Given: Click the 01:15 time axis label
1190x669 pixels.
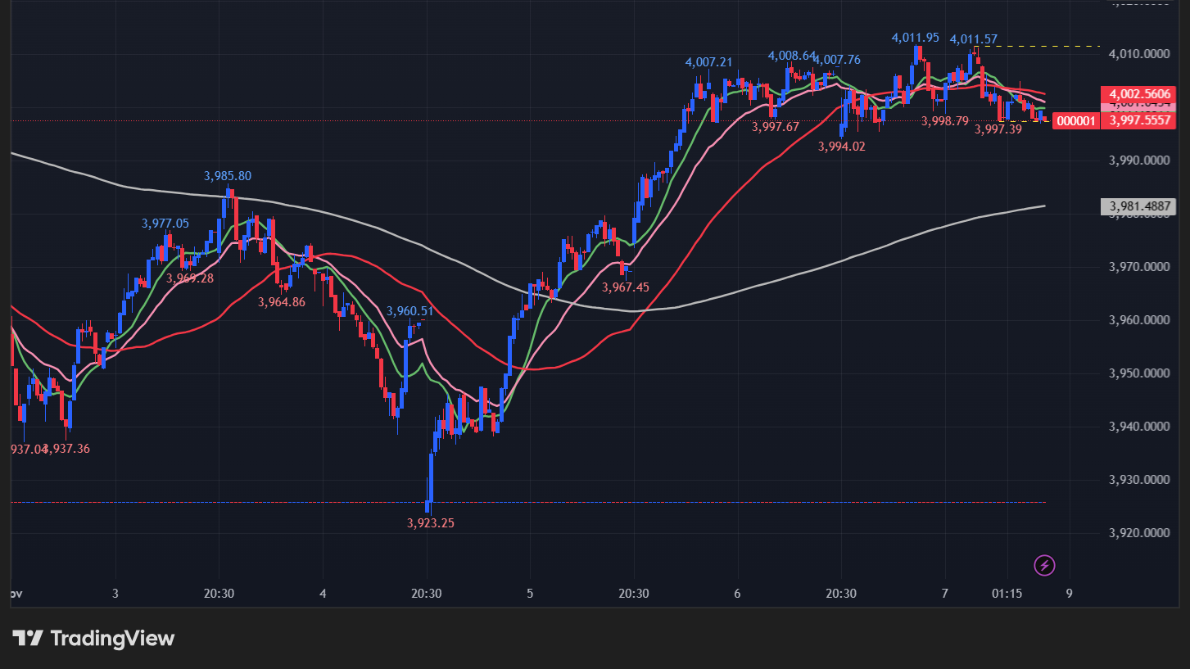Looking at the screenshot, I should (x=1007, y=594).
